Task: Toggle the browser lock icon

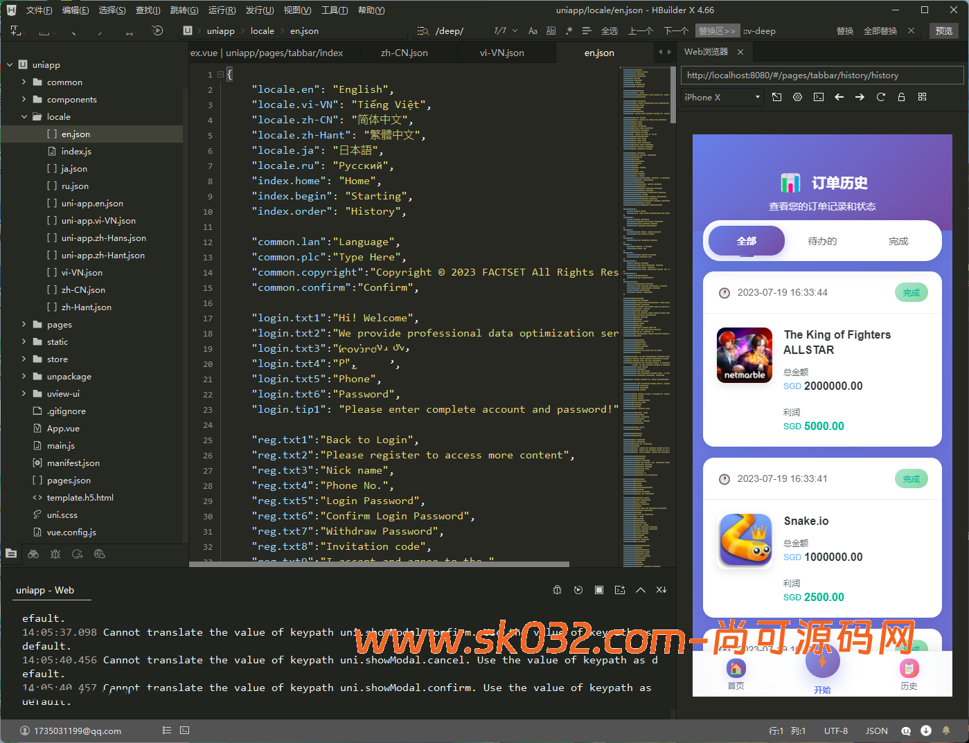Action: click(901, 98)
